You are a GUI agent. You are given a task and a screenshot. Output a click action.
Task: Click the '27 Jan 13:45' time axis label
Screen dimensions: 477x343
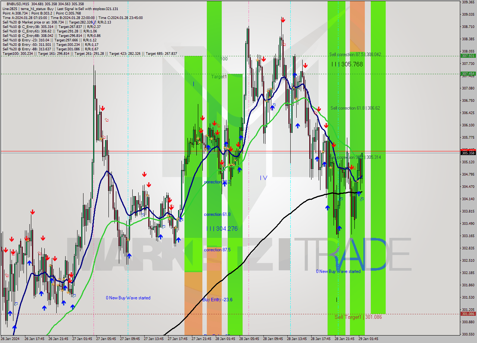point(154,339)
